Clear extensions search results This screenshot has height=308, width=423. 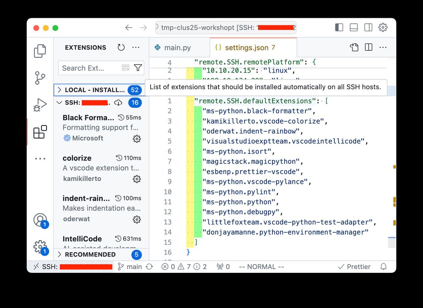(x=126, y=68)
